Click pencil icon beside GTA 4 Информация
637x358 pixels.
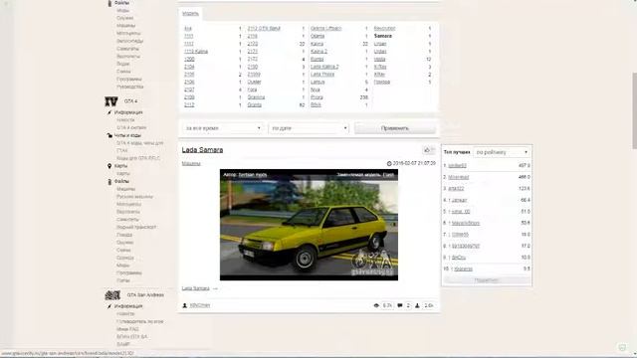pyautogui.click(x=109, y=112)
